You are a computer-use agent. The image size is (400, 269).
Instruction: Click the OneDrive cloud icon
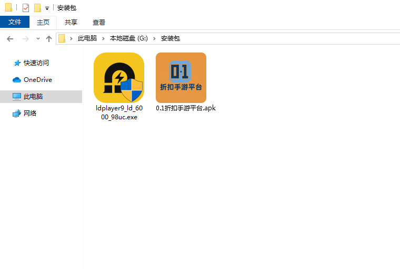click(17, 80)
